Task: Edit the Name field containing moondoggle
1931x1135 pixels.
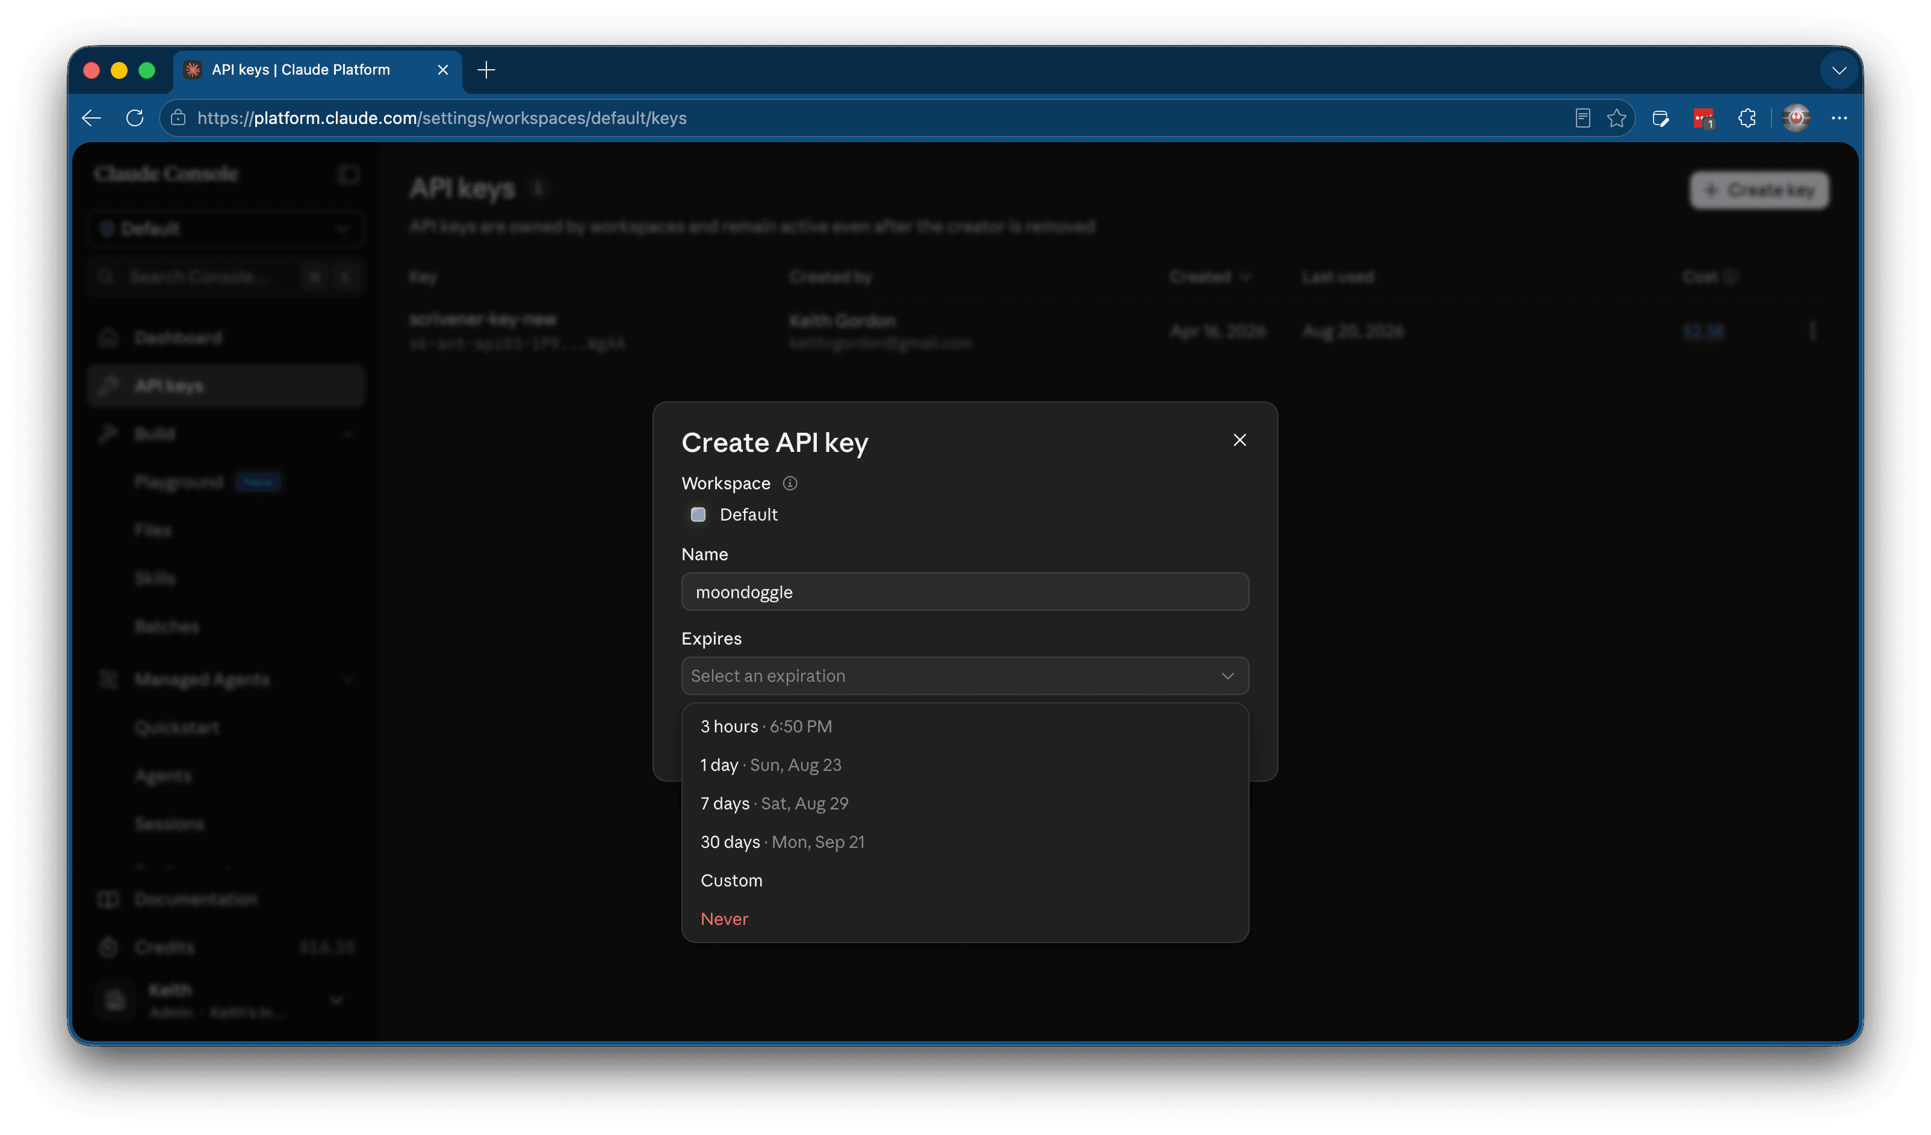Action: pos(965,592)
